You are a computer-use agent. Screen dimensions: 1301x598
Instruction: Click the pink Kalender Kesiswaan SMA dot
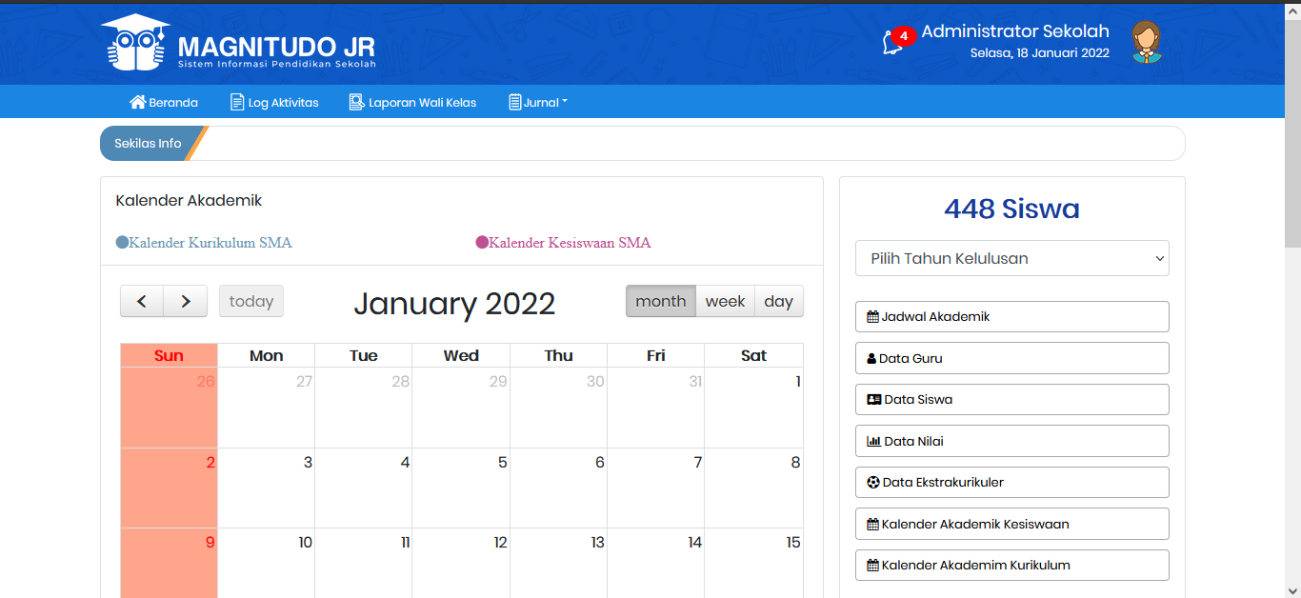coord(482,243)
